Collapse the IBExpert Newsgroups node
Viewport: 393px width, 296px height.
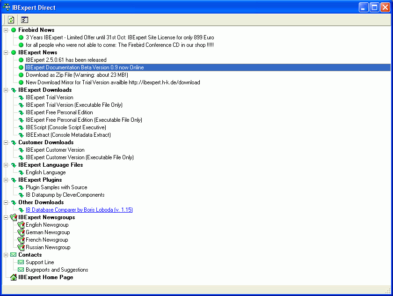[6, 217]
